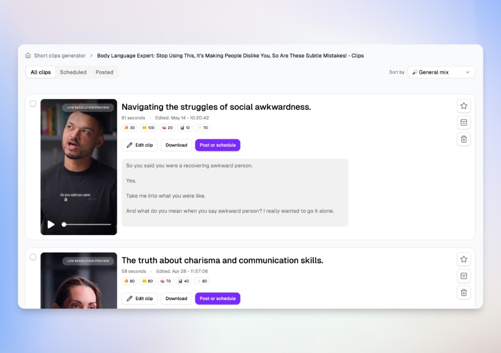This screenshot has height=353, width=501.
Task: Click 'Edited: Apr 28 - 11:57:06' text
Action: click(182, 271)
